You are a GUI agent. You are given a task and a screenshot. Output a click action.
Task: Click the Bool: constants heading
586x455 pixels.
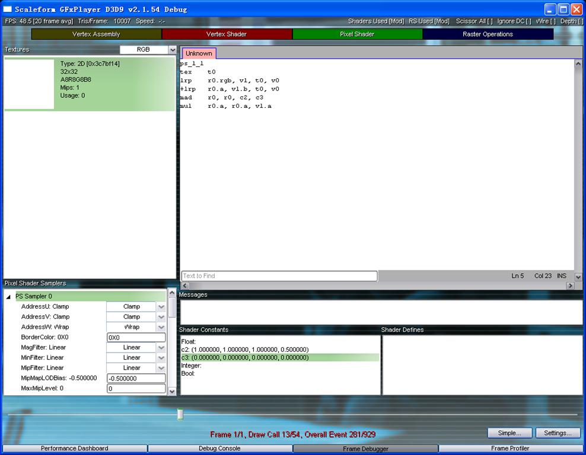coord(188,373)
